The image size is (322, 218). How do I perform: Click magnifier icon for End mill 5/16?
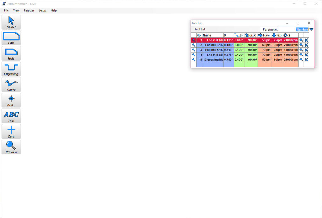[301, 50]
